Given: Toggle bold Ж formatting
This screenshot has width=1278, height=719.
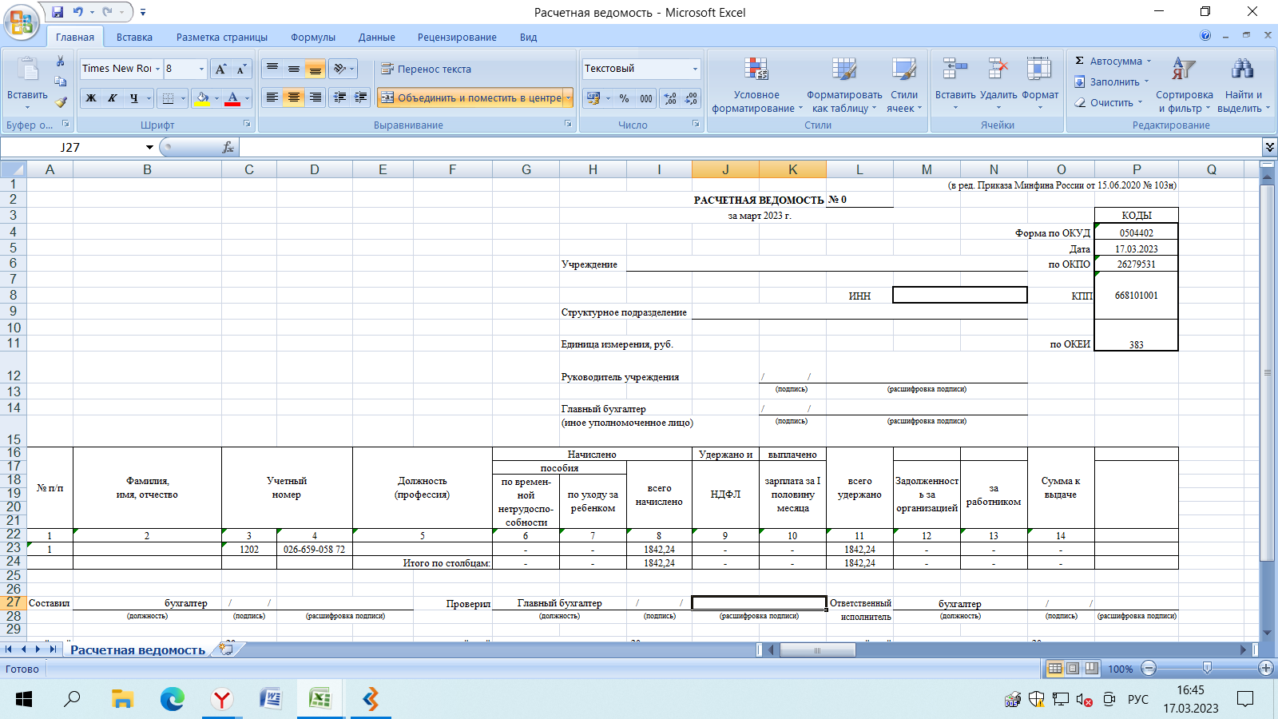Looking at the screenshot, I should (91, 98).
